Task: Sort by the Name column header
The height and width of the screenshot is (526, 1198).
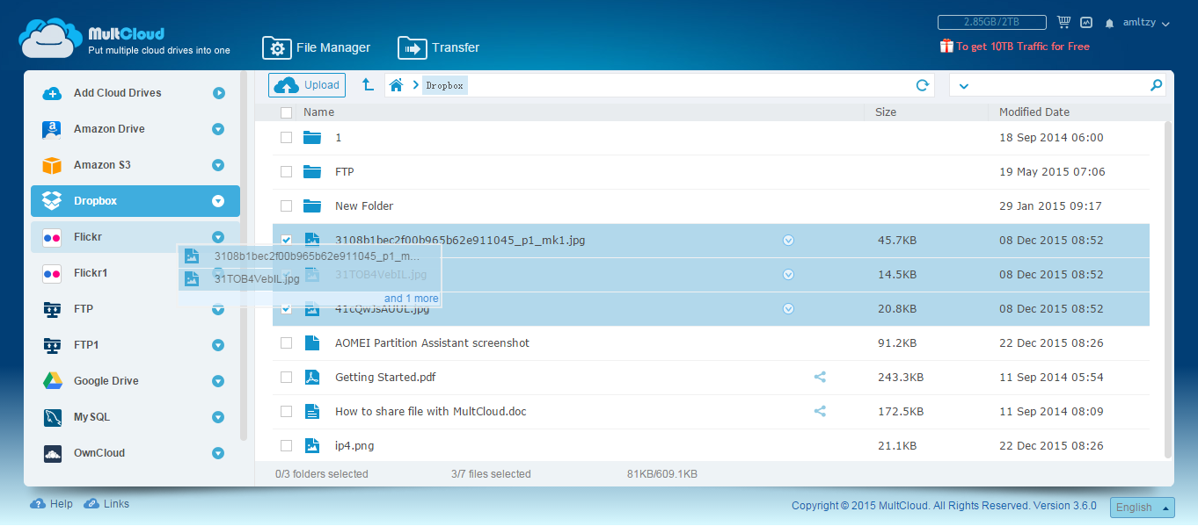Action: 319,112
